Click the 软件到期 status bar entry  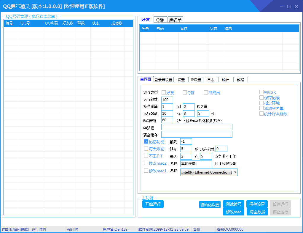163,229
